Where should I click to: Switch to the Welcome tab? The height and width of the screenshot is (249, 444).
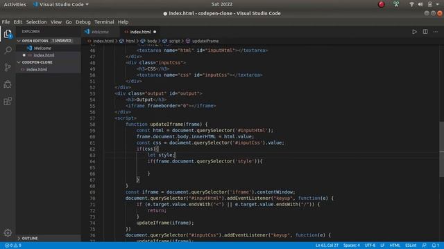(100, 32)
